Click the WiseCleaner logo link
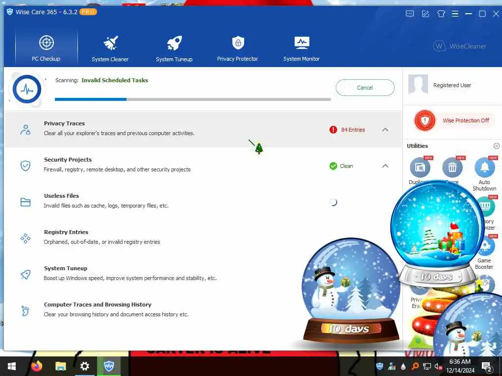Viewport: 502px width, 376px height. pos(460,46)
